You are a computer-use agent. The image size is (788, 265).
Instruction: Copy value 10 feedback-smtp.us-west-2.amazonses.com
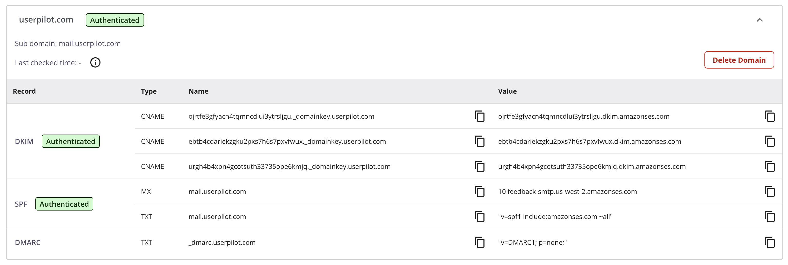tap(769, 191)
